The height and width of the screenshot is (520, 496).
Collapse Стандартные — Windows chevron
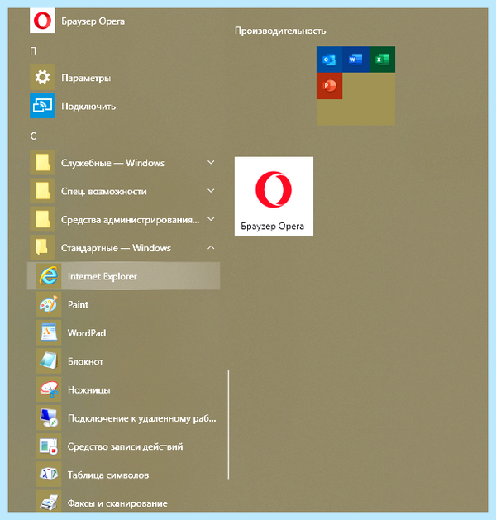point(211,247)
